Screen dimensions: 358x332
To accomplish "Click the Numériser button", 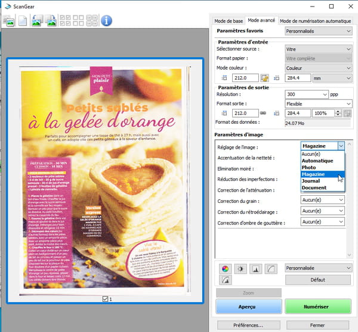I will pos(318,306).
